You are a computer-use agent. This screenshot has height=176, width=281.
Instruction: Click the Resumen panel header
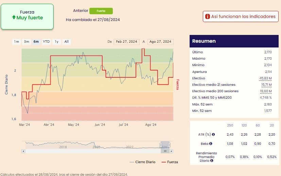click(234, 41)
